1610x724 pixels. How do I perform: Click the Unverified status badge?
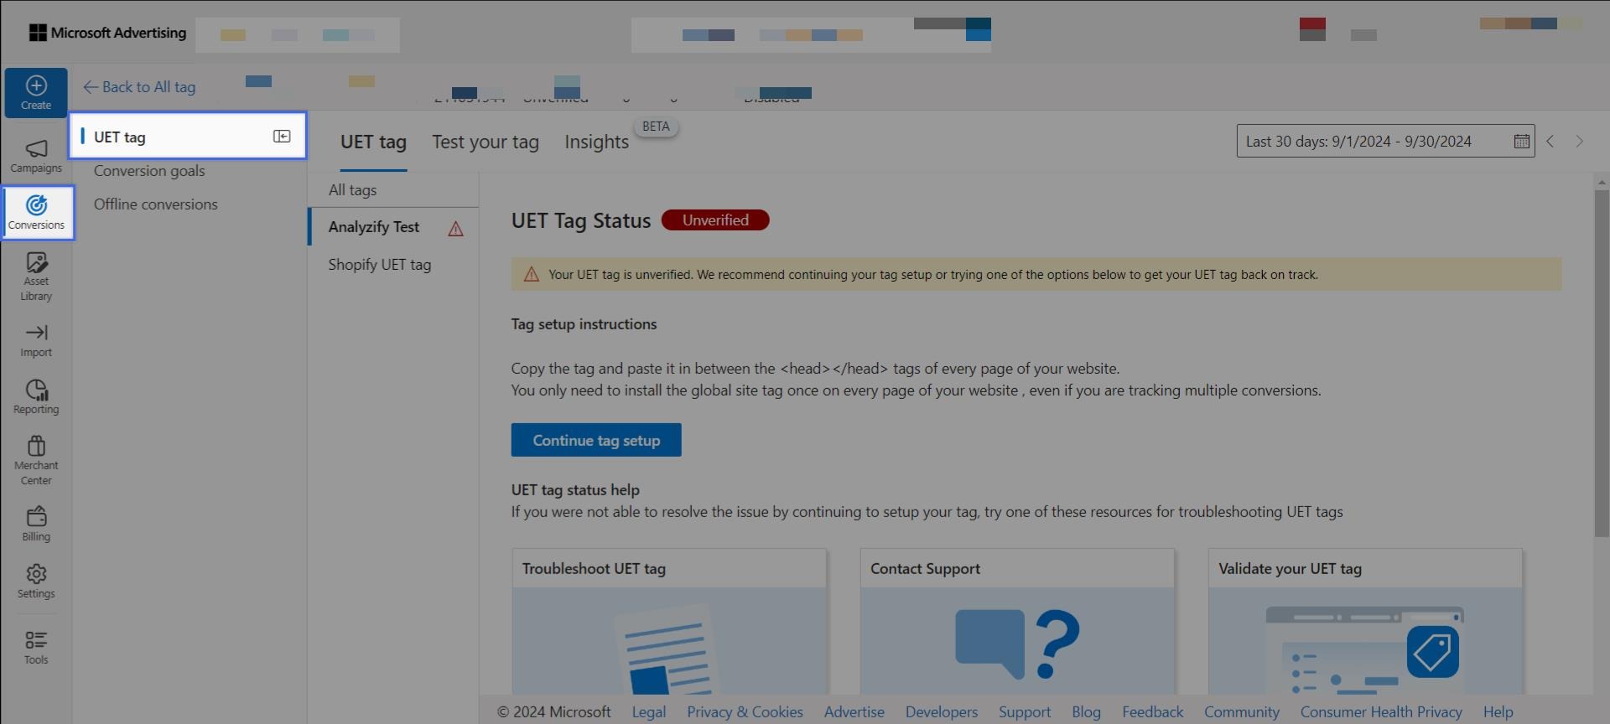[x=715, y=220]
